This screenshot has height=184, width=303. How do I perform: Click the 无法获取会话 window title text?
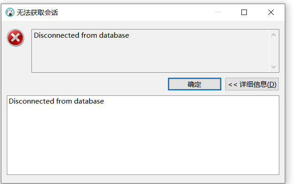tap(37, 13)
